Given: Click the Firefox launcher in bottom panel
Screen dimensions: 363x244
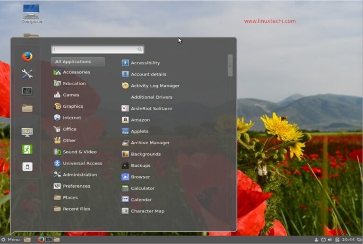Looking at the screenshot, I should tap(41, 239).
